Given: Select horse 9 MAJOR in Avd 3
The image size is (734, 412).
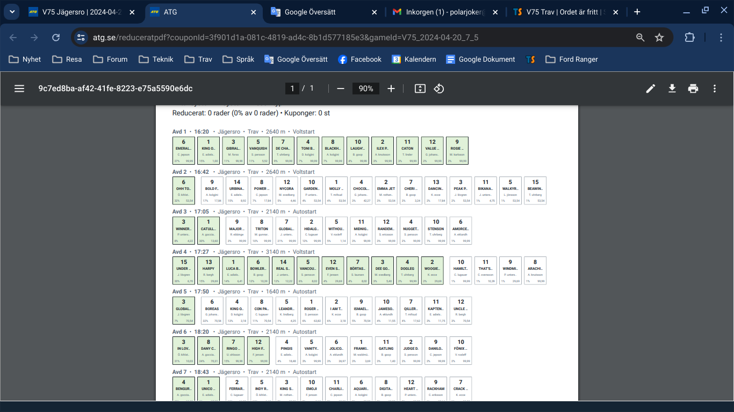Looking at the screenshot, I should click(236, 231).
